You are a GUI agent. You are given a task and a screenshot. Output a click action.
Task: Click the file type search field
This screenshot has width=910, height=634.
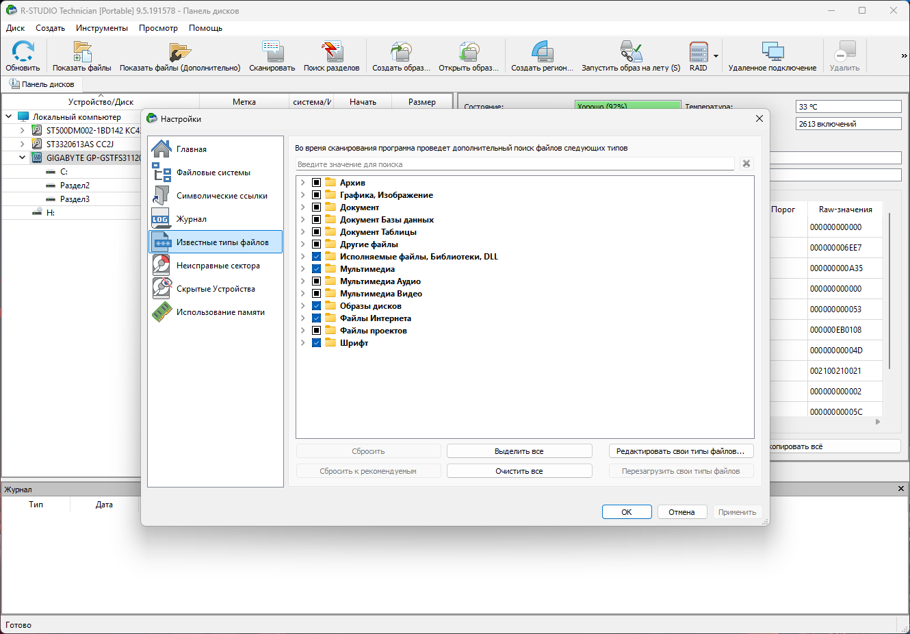coord(515,164)
